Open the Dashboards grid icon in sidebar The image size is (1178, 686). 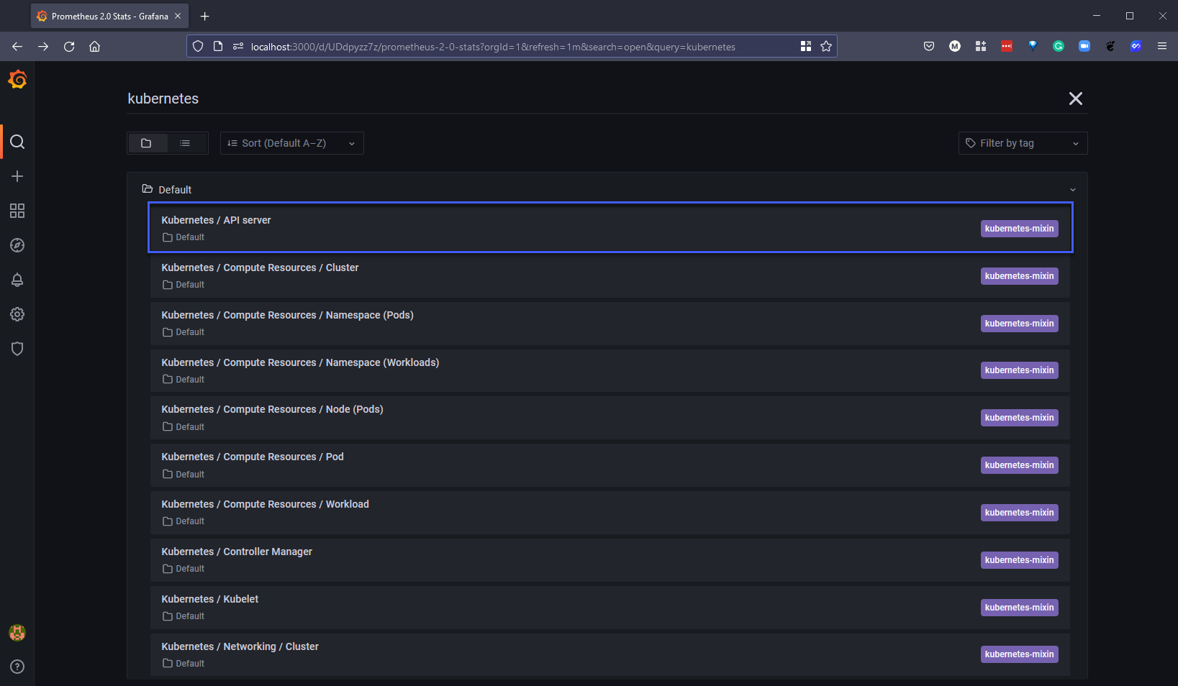pyautogui.click(x=17, y=211)
